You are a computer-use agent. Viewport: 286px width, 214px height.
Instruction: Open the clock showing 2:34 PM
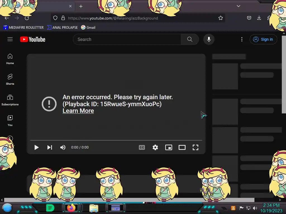click(271, 205)
